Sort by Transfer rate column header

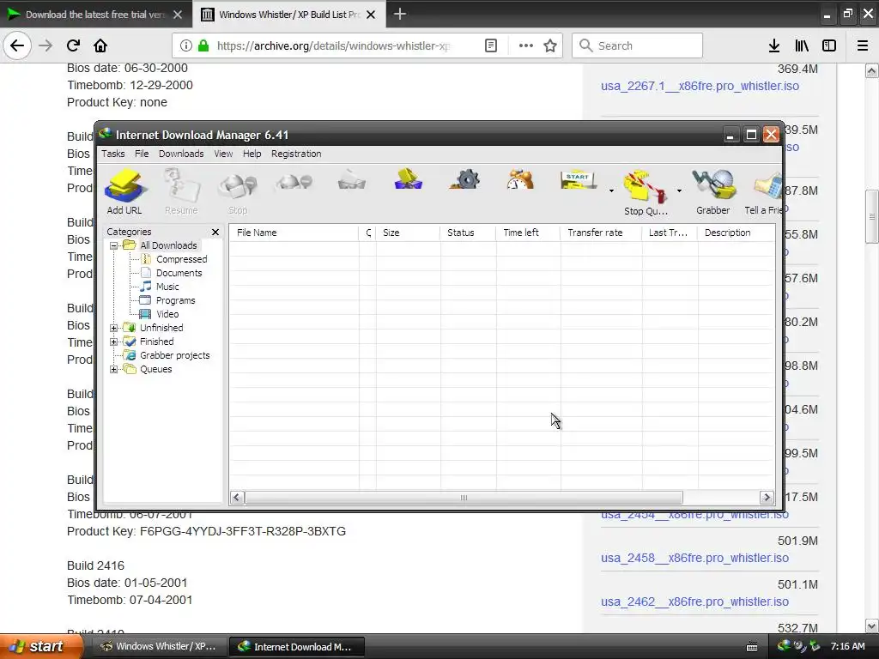[x=601, y=233]
